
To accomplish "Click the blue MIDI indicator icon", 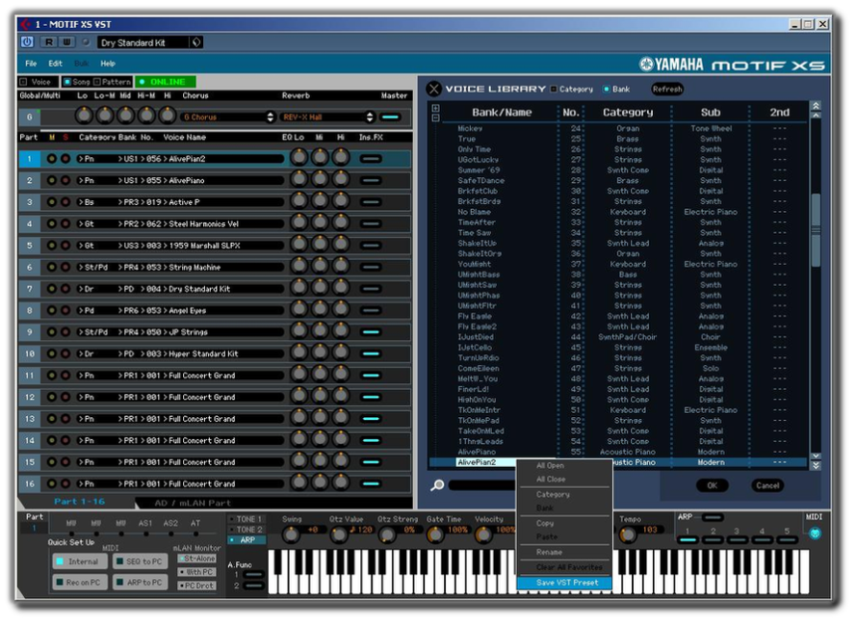I will tap(815, 534).
